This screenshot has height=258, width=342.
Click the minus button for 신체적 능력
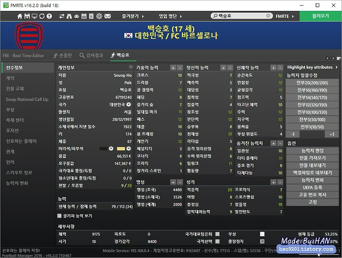pos(280,68)
